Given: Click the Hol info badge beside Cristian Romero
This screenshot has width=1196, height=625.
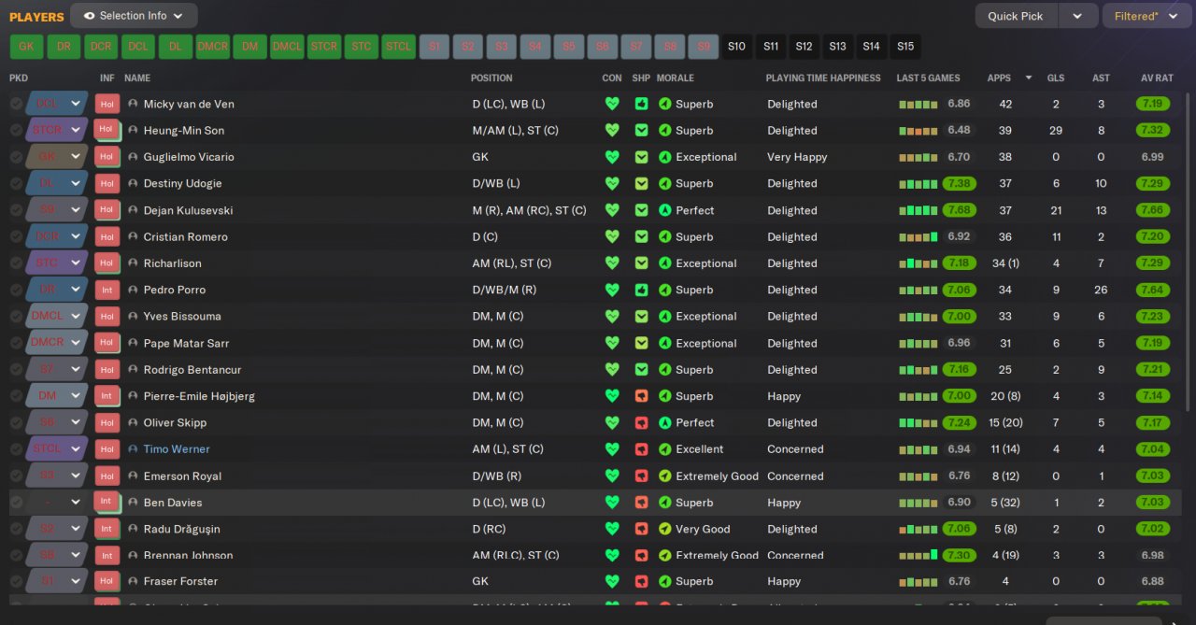Looking at the screenshot, I should tap(107, 237).
